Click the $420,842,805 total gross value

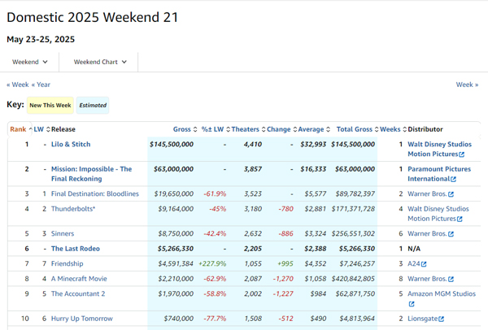pos(353,279)
